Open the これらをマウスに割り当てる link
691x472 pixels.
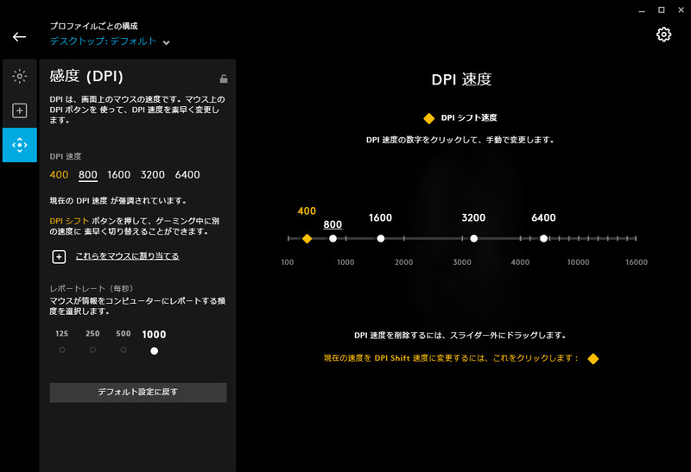127,255
